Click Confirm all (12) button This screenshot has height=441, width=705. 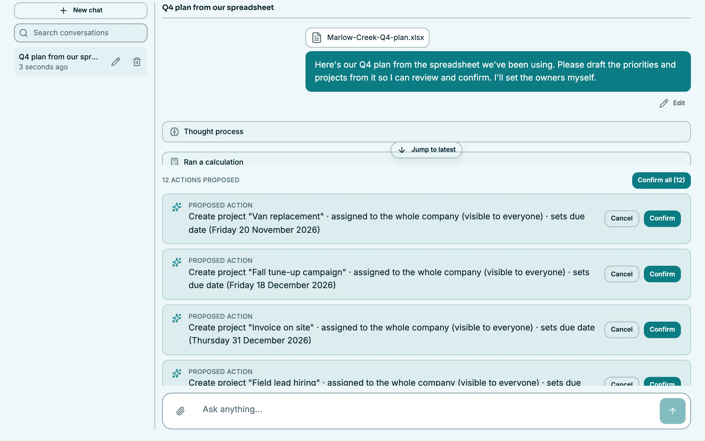(661, 180)
